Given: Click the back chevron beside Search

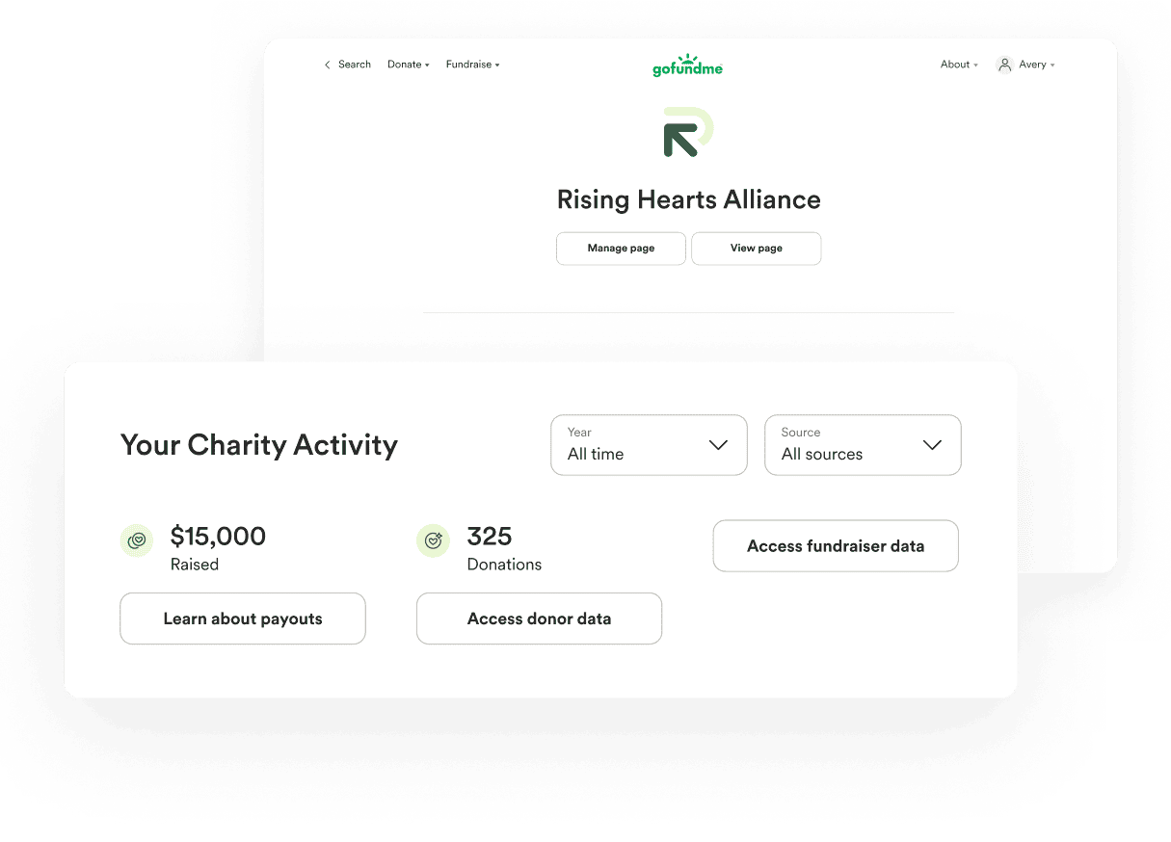Looking at the screenshot, I should click(x=328, y=65).
